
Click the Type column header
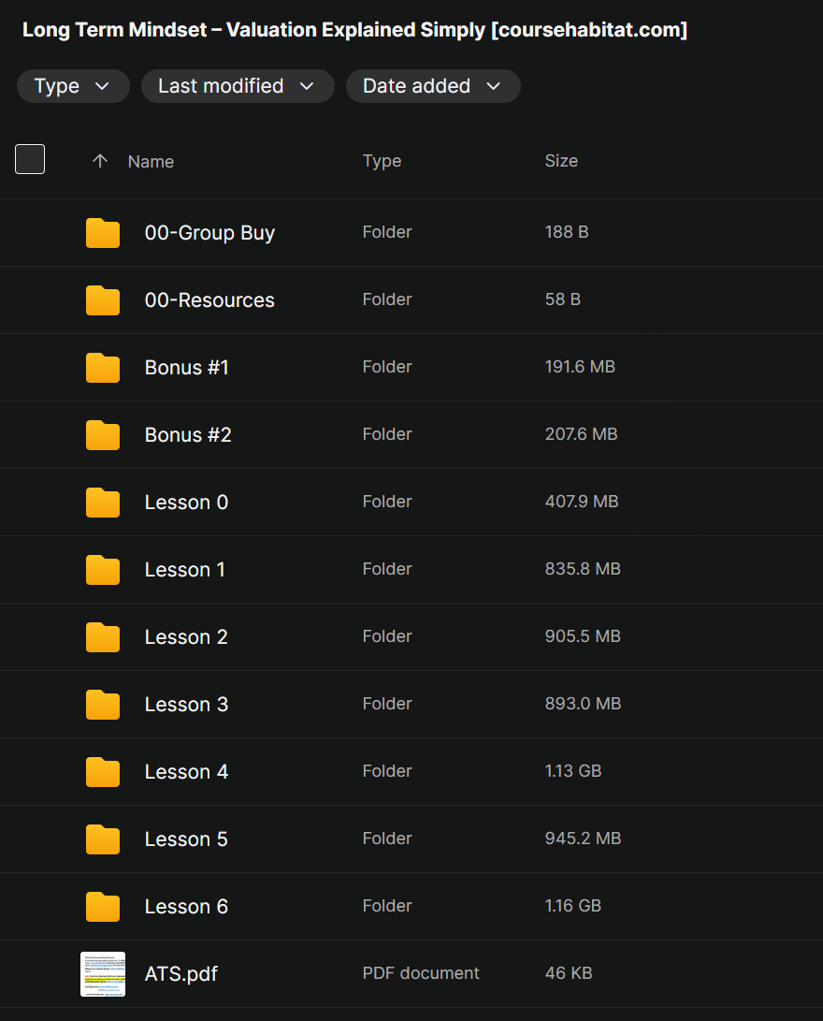[x=382, y=161]
